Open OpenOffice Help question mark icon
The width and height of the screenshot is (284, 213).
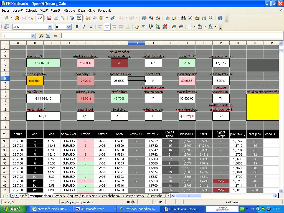[x=220, y=18]
